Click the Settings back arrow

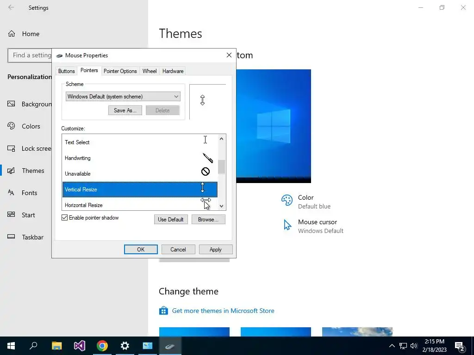coord(11,7)
